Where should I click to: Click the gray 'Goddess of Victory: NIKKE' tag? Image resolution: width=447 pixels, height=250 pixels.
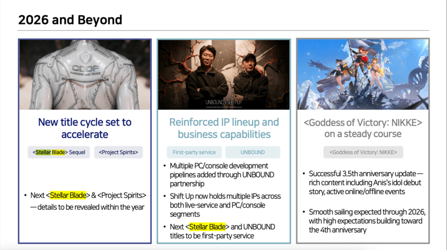point(363,152)
